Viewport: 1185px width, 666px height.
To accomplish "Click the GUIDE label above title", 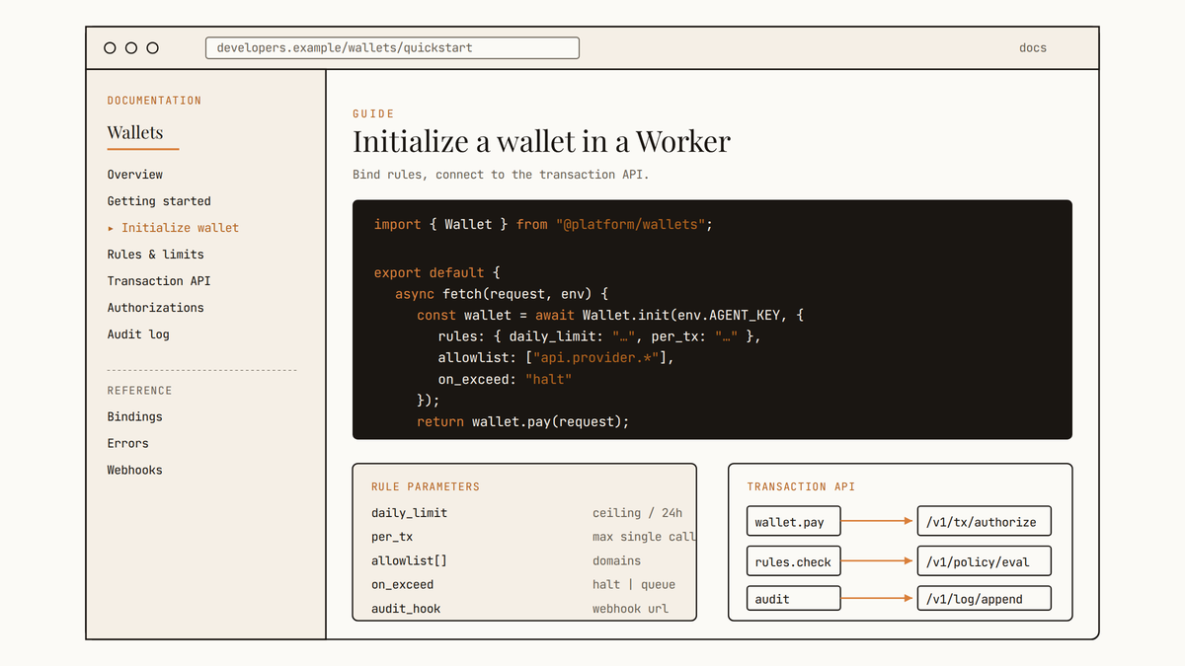I will tap(373, 114).
